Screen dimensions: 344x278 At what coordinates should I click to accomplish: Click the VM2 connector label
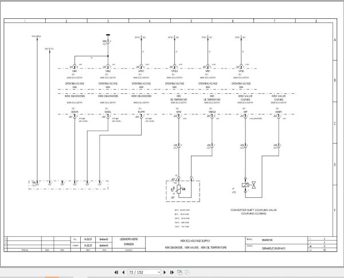[108, 71]
